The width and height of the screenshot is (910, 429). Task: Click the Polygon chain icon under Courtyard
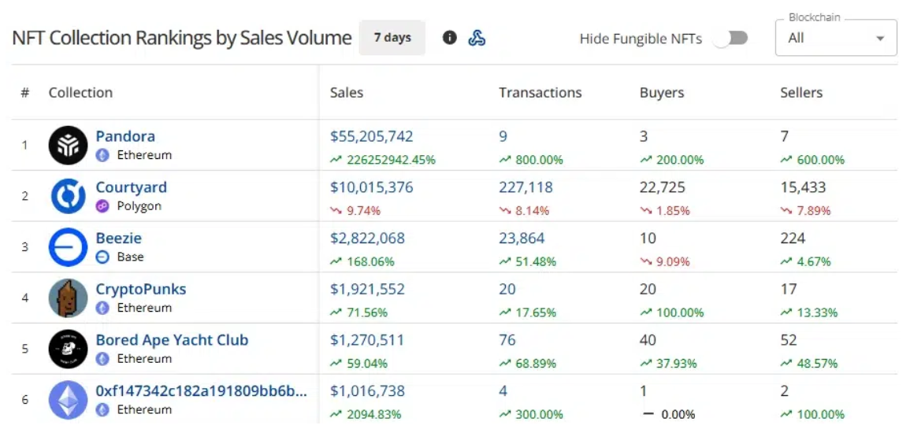[x=102, y=206]
